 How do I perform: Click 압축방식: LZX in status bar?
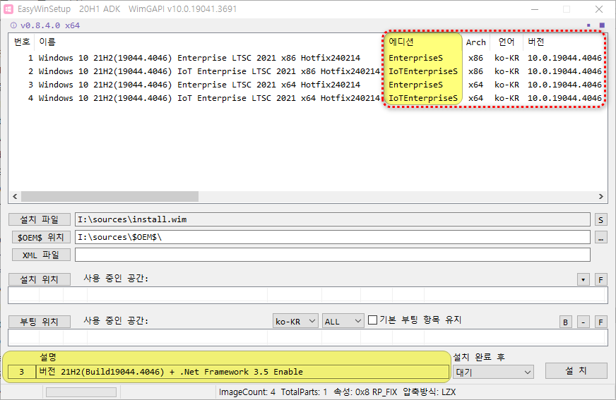click(429, 392)
